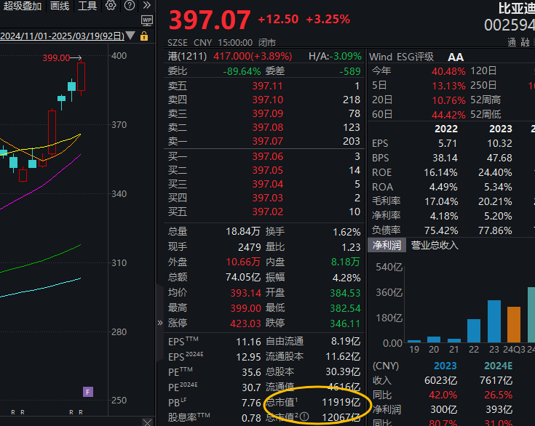Click the 总市值1 value 11919亿

341,403
